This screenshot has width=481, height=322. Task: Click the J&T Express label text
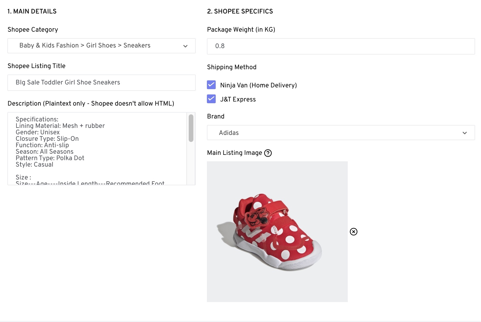coord(238,99)
